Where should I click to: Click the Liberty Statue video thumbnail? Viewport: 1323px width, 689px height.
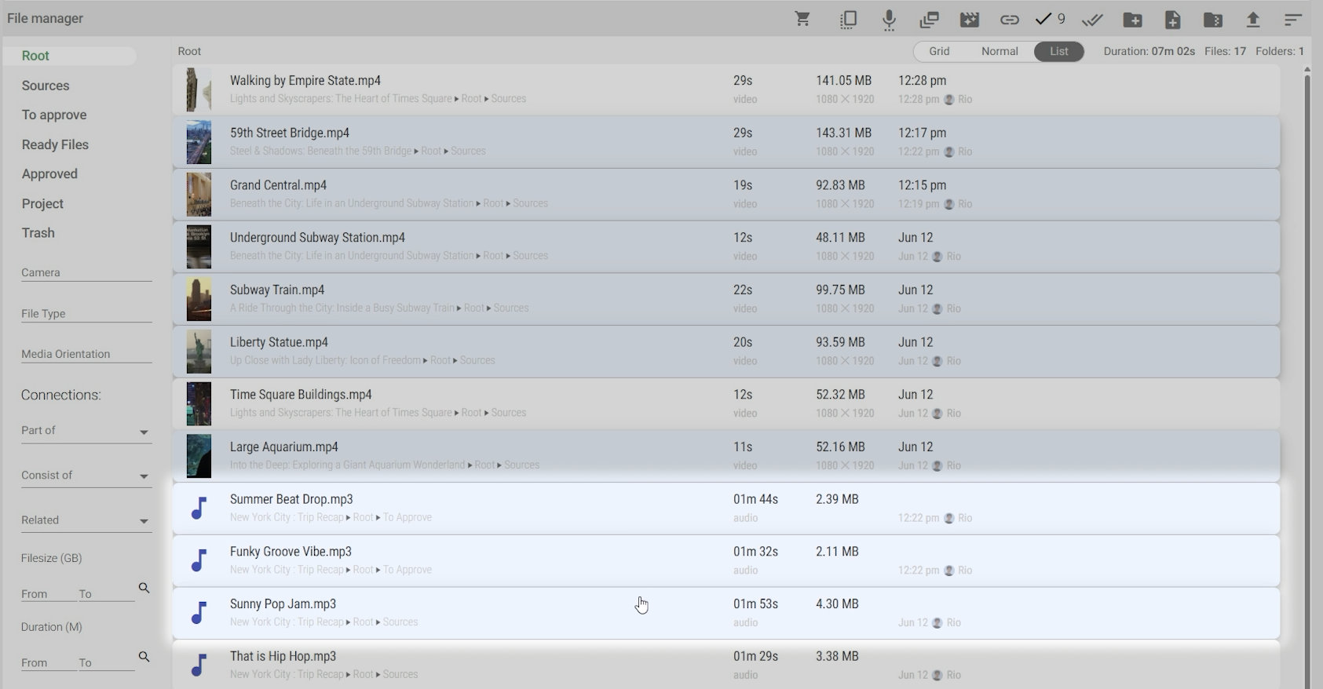point(199,352)
